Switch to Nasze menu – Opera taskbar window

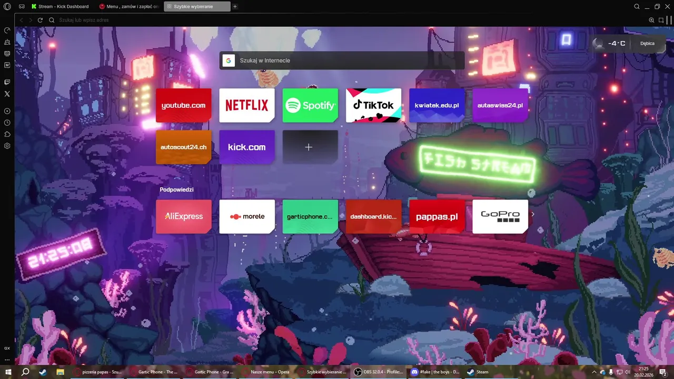click(266, 372)
